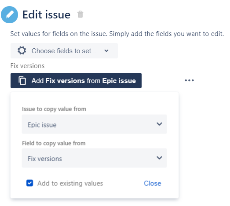230x206 pixels.
Task: Click Add Fix versions from Epic issue button
Action: (x=76, y=80)
